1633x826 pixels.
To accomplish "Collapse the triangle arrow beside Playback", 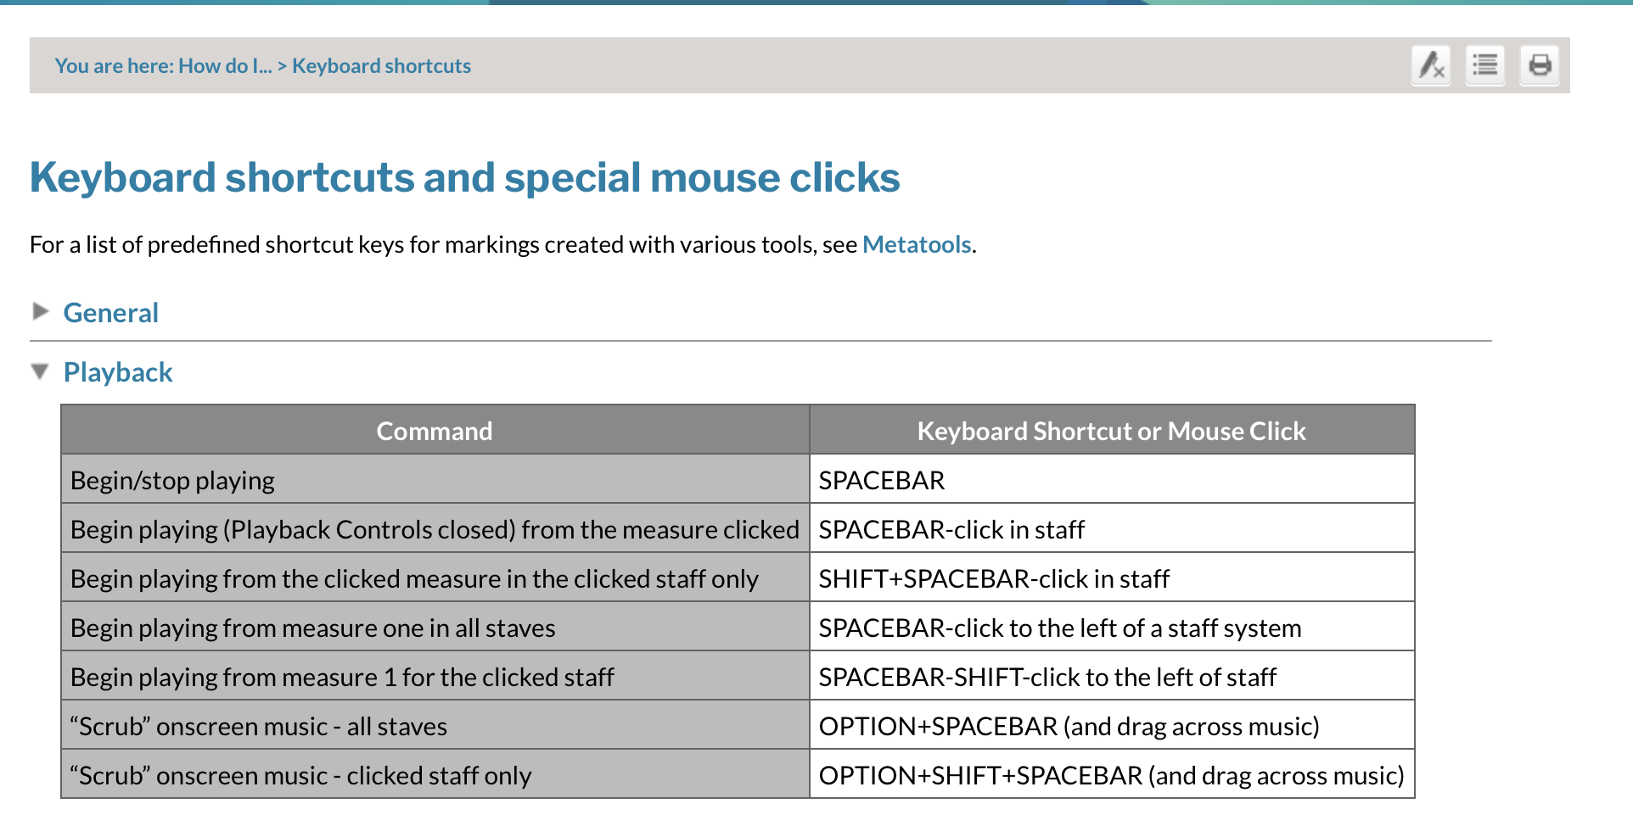I will pyautogui.click(x=40, y=372).
